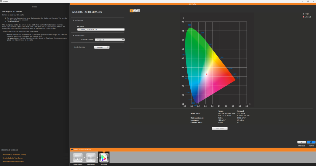316x166 pixels.
Task: Click the Save Profile button
Action: click(x=220, y=129)
